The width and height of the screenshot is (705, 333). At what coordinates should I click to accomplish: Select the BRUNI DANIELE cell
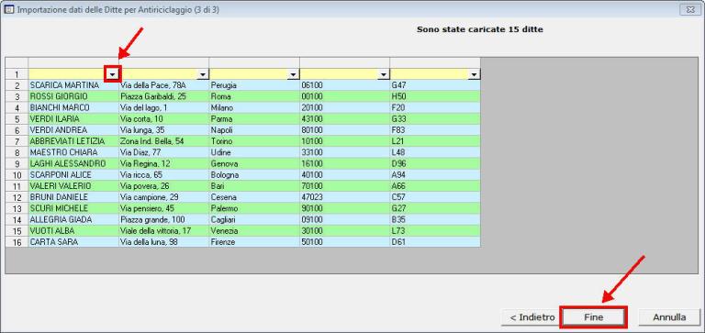pos(73,197)
